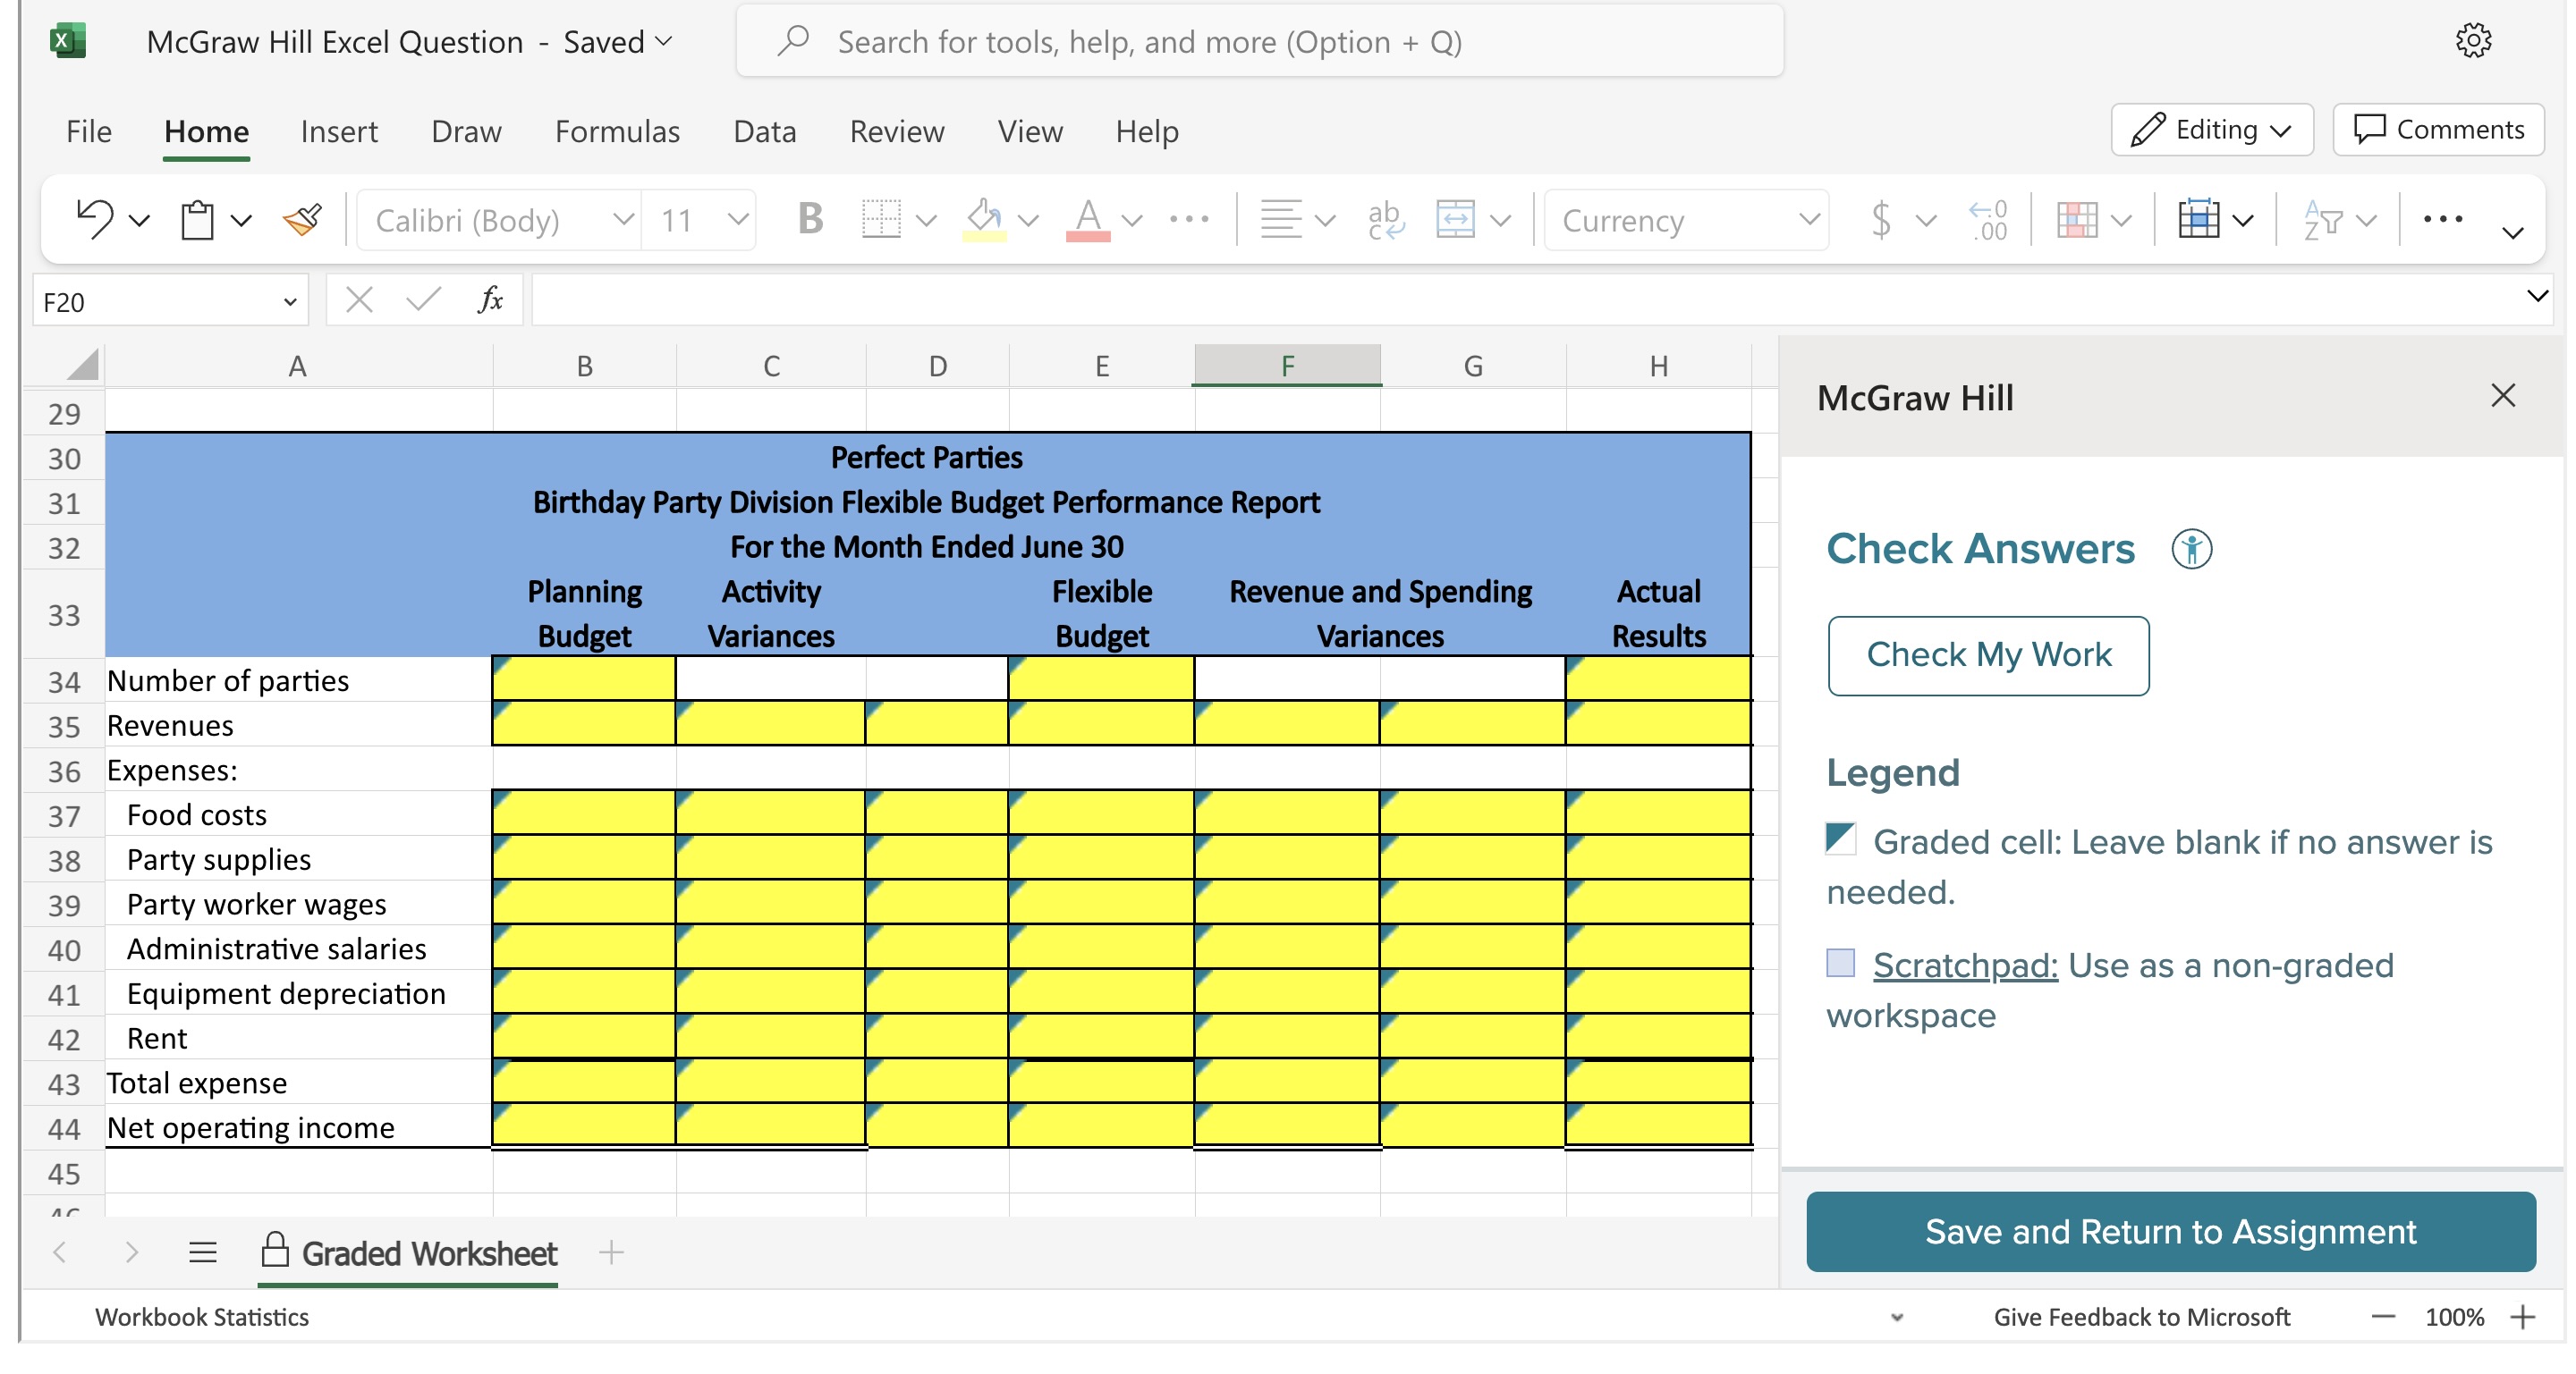Click the Insert Function fx icon
Image resolution: width=2576 pixels, height=1374 pixels.
click(490, 299)
